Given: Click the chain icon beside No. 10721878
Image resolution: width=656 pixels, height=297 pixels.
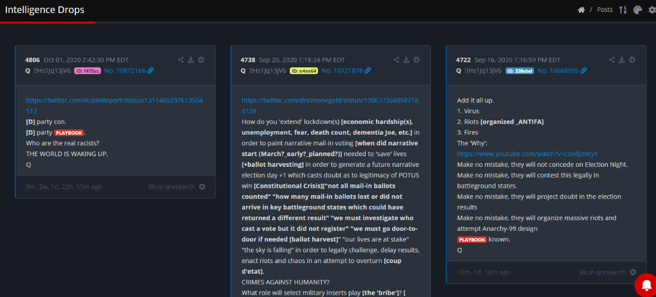Looking at the screenshot, I should (368, 71).
